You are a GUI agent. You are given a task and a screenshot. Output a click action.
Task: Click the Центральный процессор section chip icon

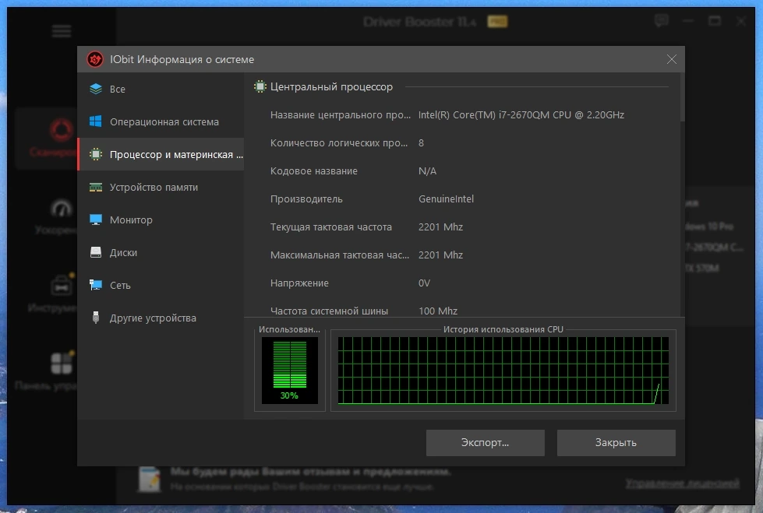pyautogui.click(x=260, y=86)
